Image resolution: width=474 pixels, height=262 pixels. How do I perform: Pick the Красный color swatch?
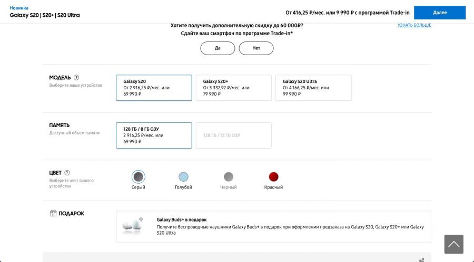coord(273,176)
